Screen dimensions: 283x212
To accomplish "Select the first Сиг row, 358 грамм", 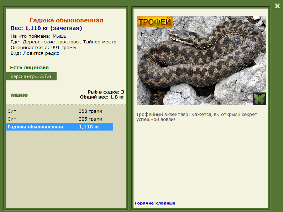I will (x=60, y=111).
